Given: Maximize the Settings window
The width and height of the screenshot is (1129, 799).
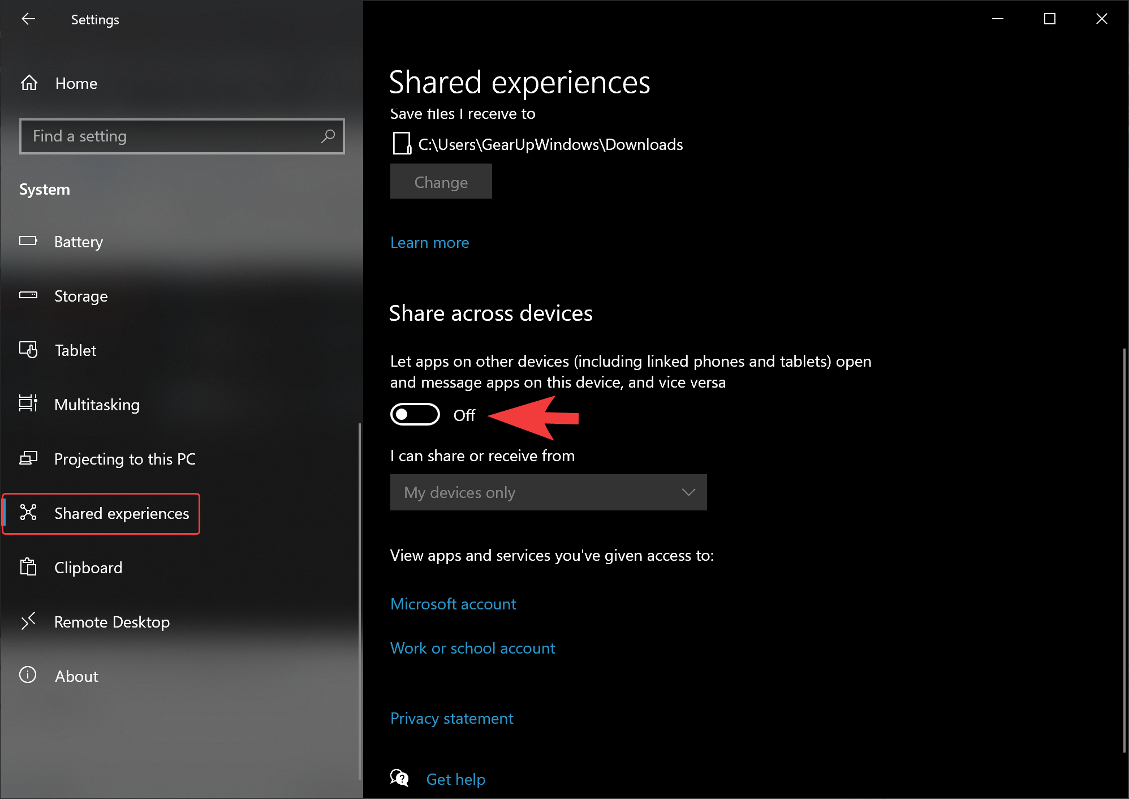Looking at the screenshot, I should (x=1050, y=19).
